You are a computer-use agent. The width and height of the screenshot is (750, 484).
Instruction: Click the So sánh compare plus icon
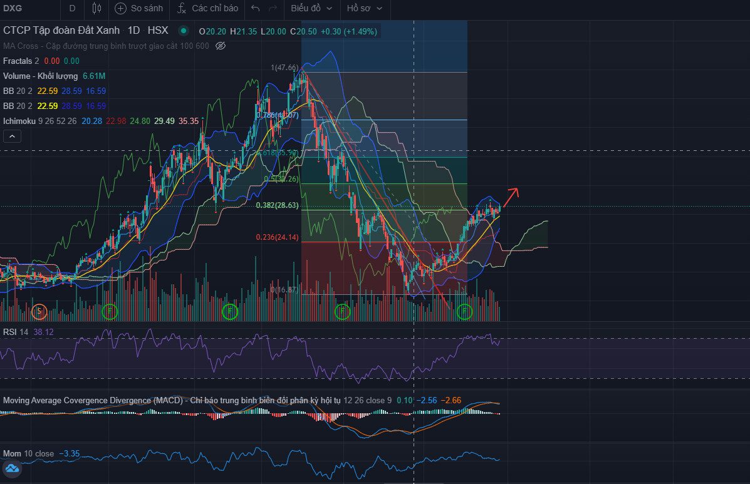121,8
